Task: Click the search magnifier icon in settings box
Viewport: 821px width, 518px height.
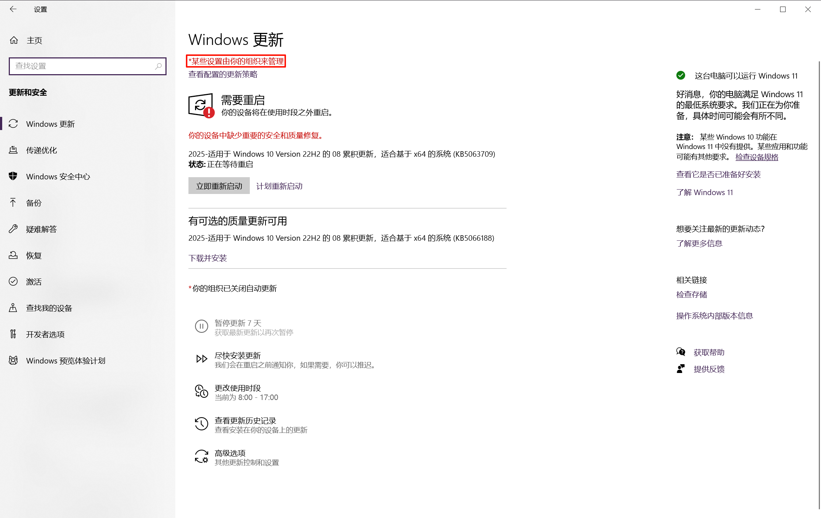Action: coord(158,66)
